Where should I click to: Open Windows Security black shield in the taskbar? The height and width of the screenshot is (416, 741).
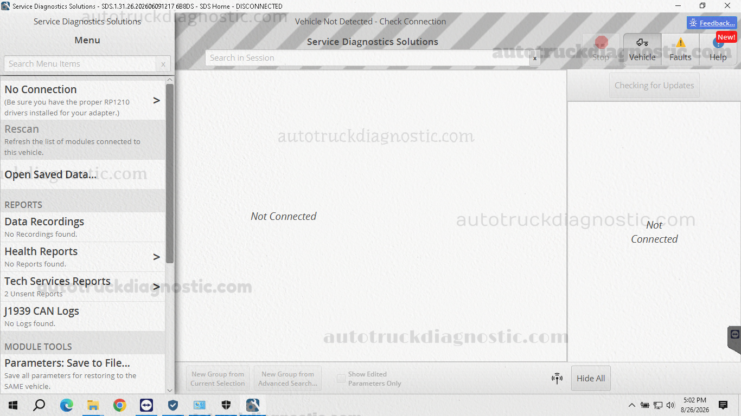tap(226, 405)
